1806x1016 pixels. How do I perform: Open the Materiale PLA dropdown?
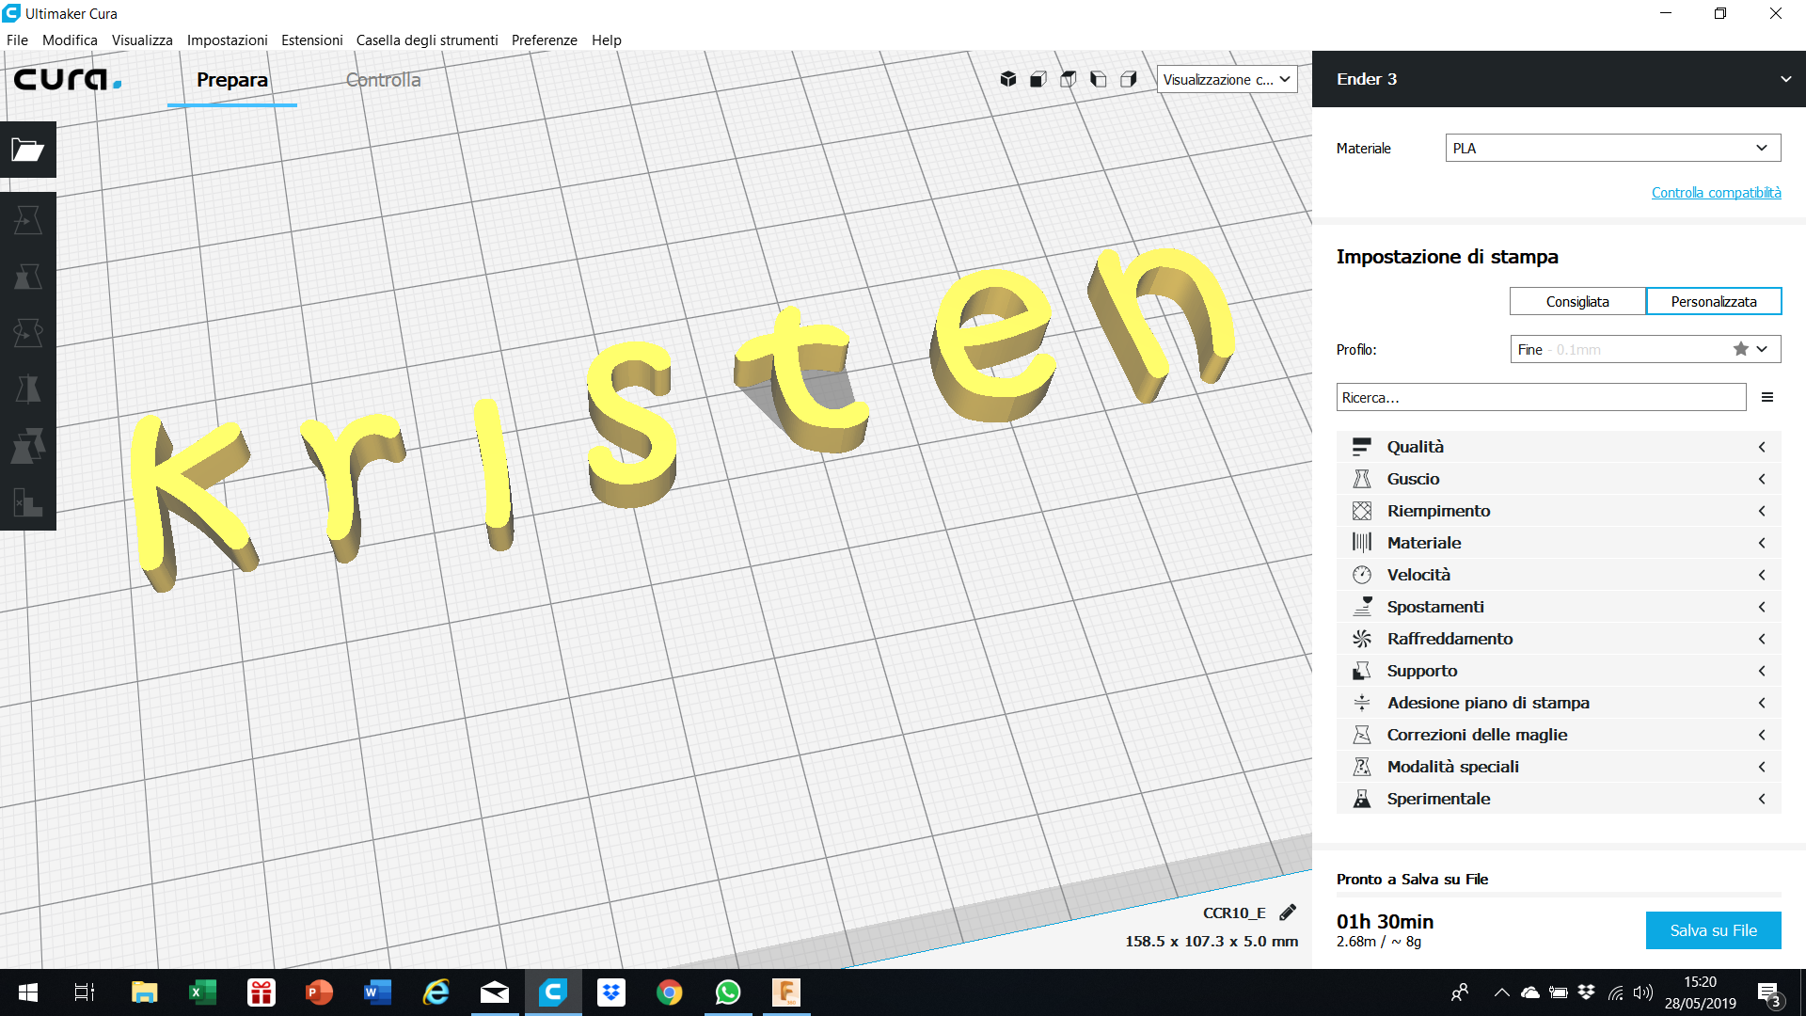(1612, 148)
